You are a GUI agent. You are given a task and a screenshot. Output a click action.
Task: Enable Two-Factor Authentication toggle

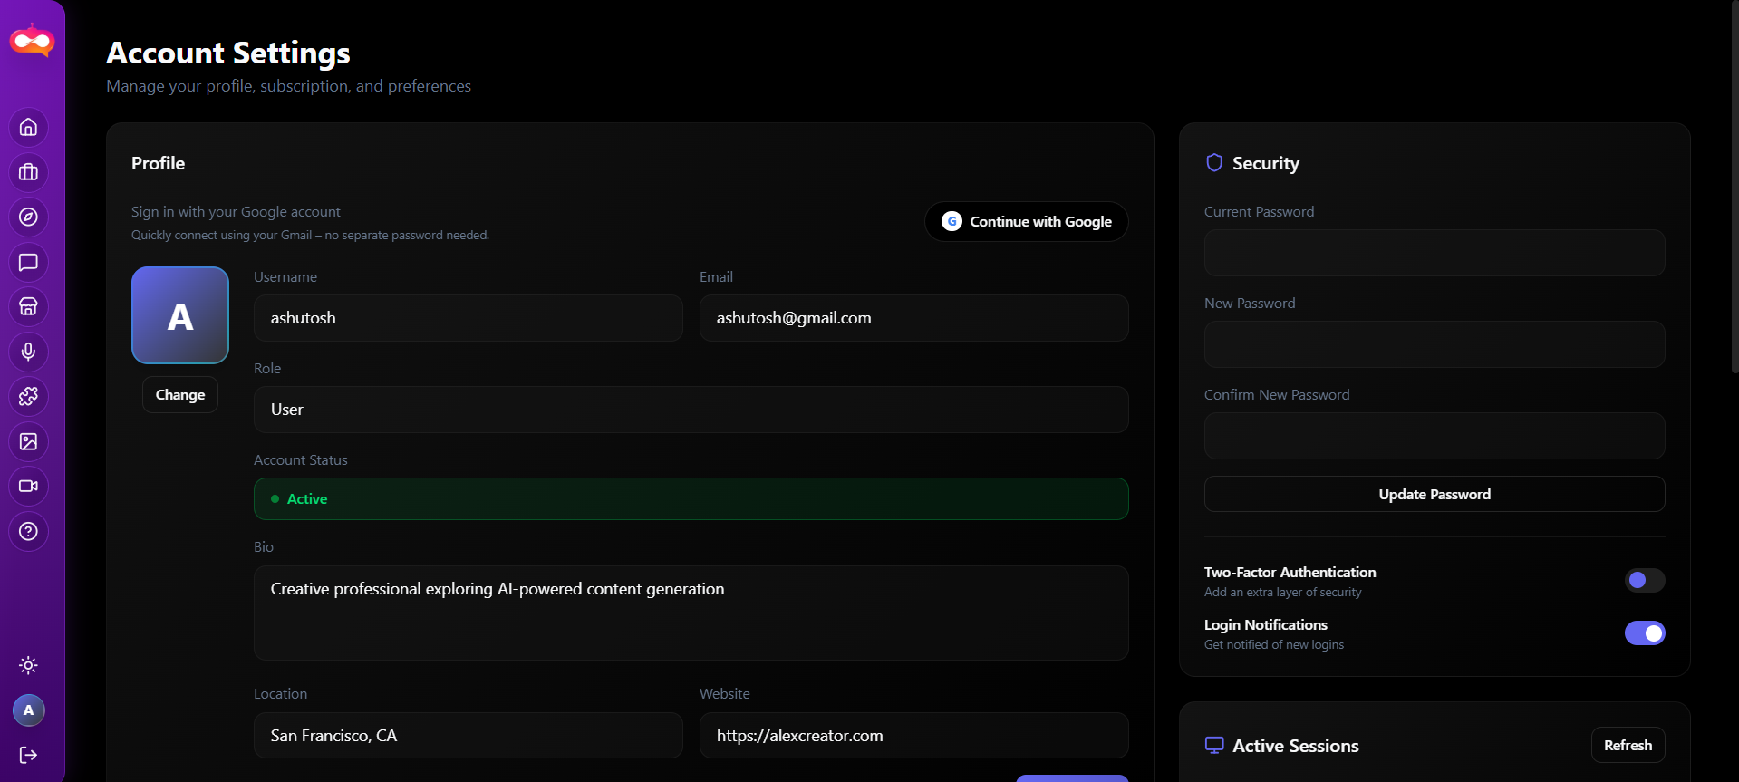(x=1645, y=580)
